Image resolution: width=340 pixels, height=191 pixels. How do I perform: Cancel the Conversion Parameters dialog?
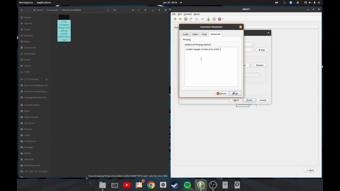pos(222,93)
